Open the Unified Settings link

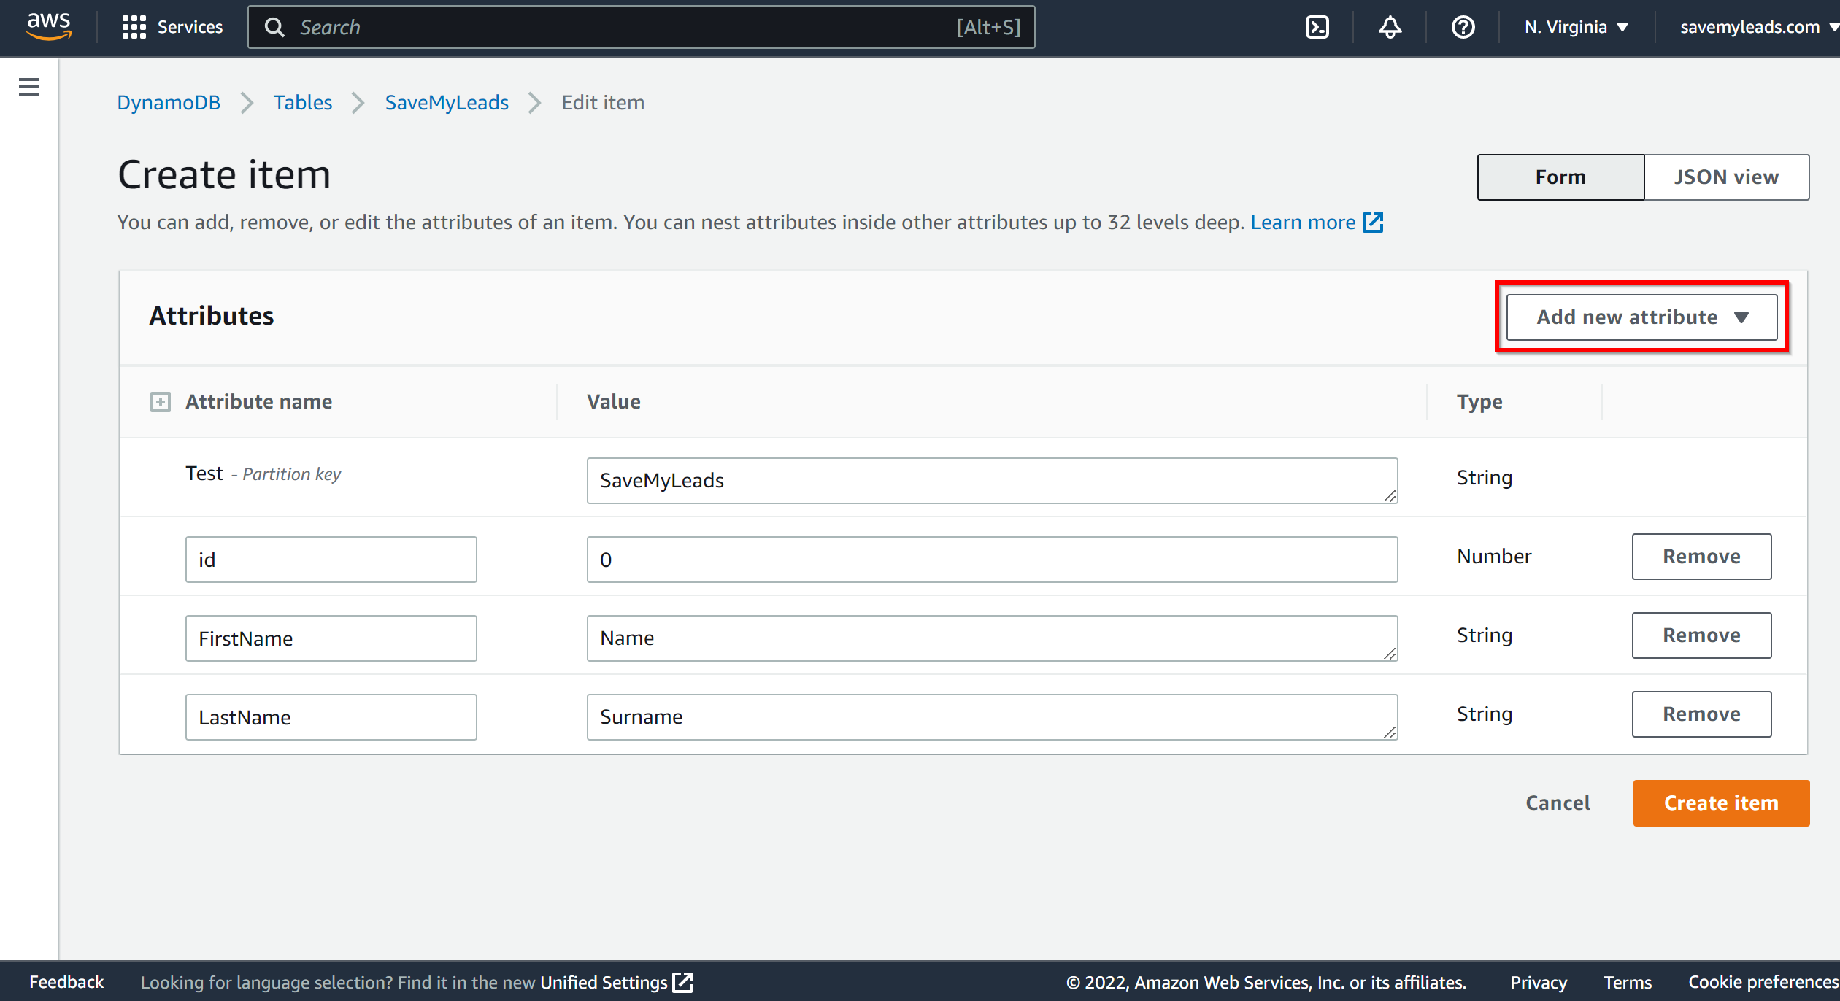tap(615, 982)
